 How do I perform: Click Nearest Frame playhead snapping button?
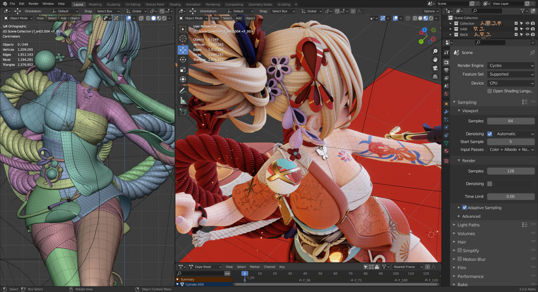tap(408, 267)
